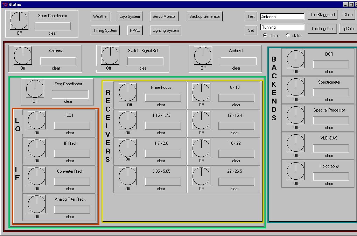Select the status radio button
The width and height of the screenshot is (357, 236).
(288, 35)
